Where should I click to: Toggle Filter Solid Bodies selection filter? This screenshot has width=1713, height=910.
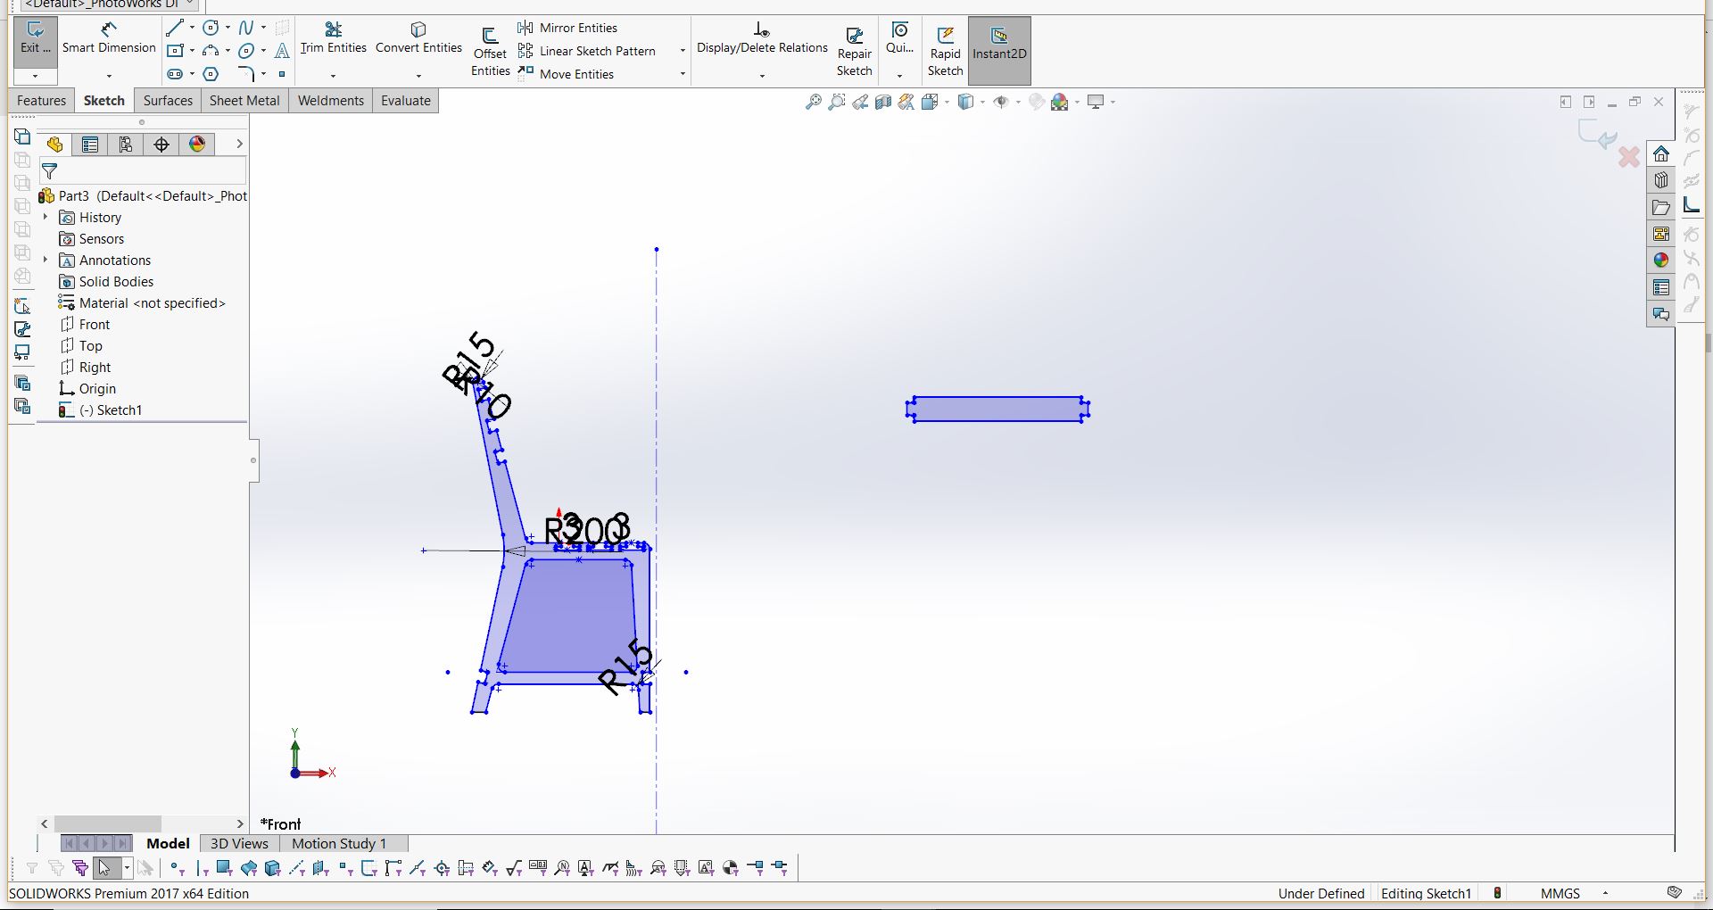pyautogui.click(x=273, y=867)
